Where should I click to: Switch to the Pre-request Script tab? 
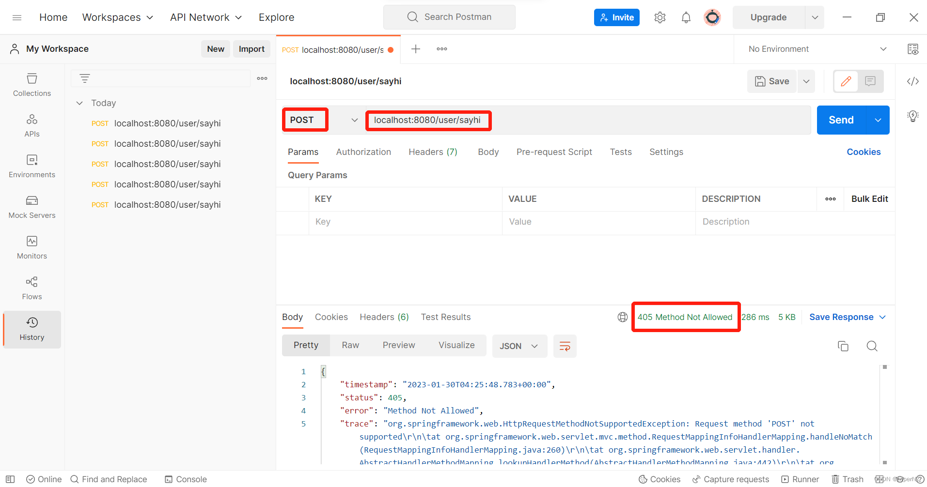coord(554,152)
